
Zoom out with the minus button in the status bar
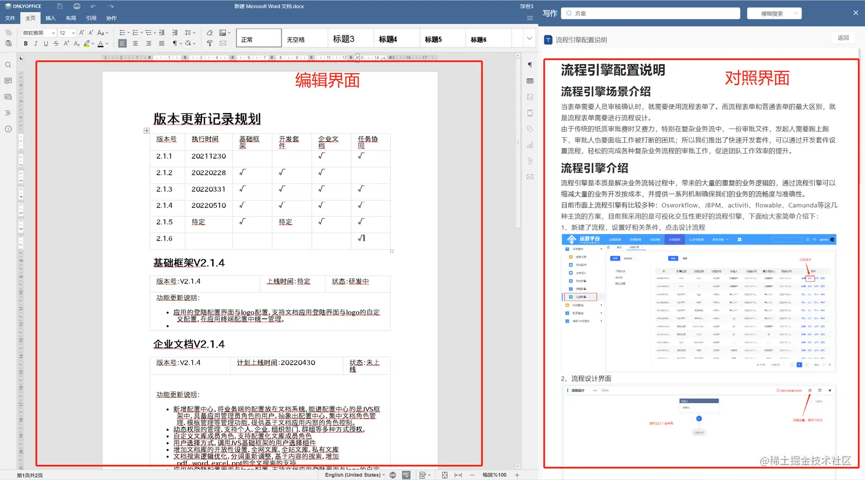[x=472, y=475]
